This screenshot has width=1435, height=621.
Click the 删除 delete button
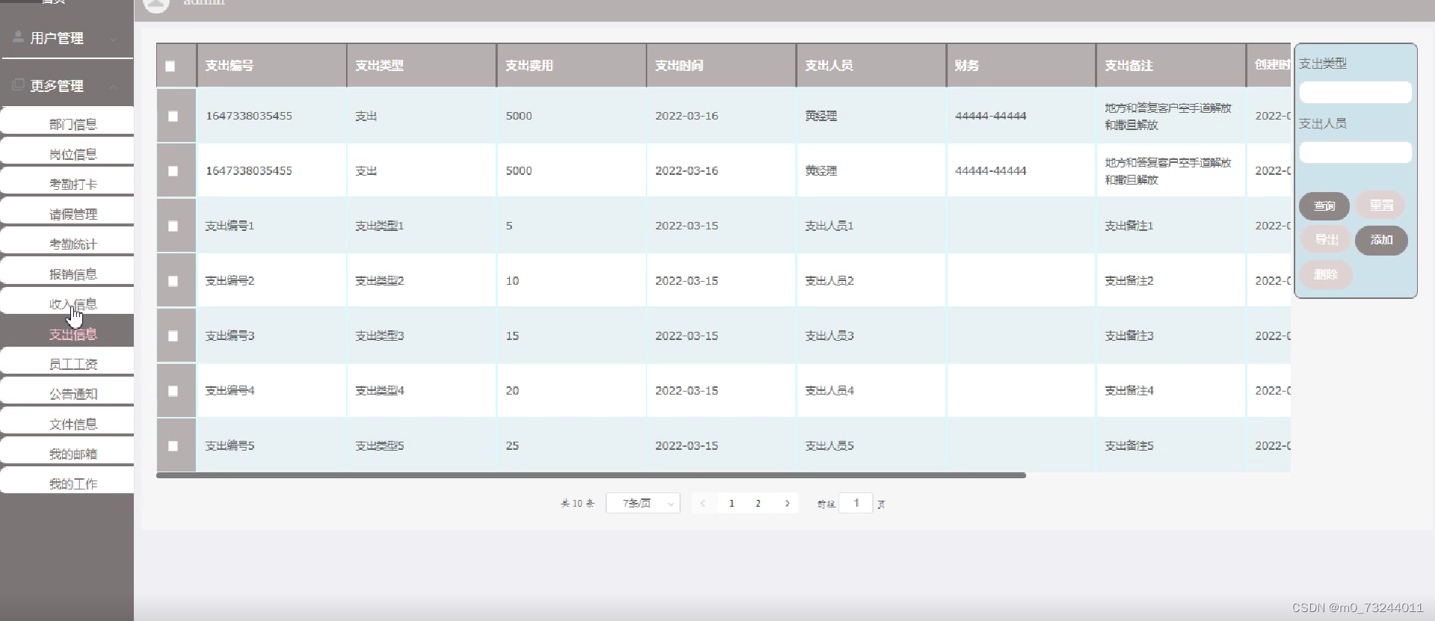(1326, 274)
